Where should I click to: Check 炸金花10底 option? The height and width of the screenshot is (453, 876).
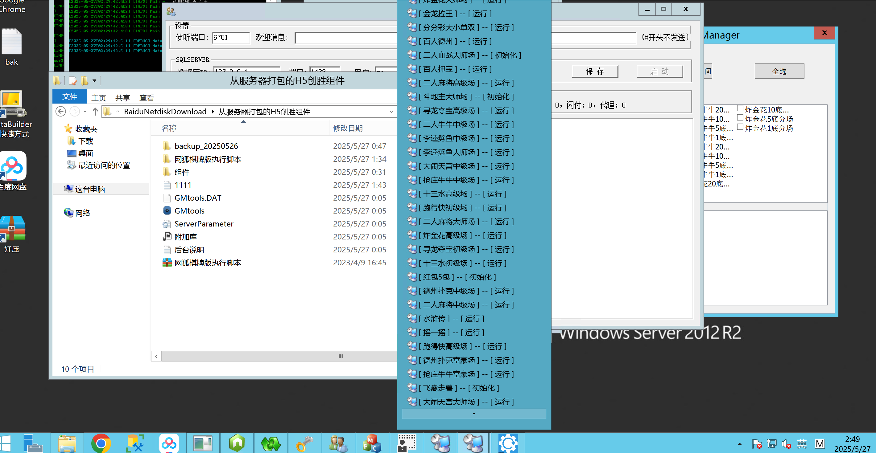(740, 109)
